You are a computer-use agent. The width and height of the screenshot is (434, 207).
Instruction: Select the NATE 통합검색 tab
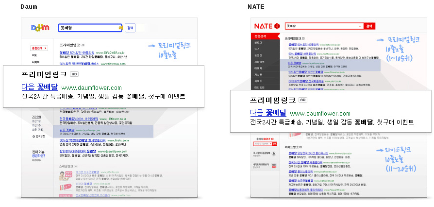pos(266,36)
